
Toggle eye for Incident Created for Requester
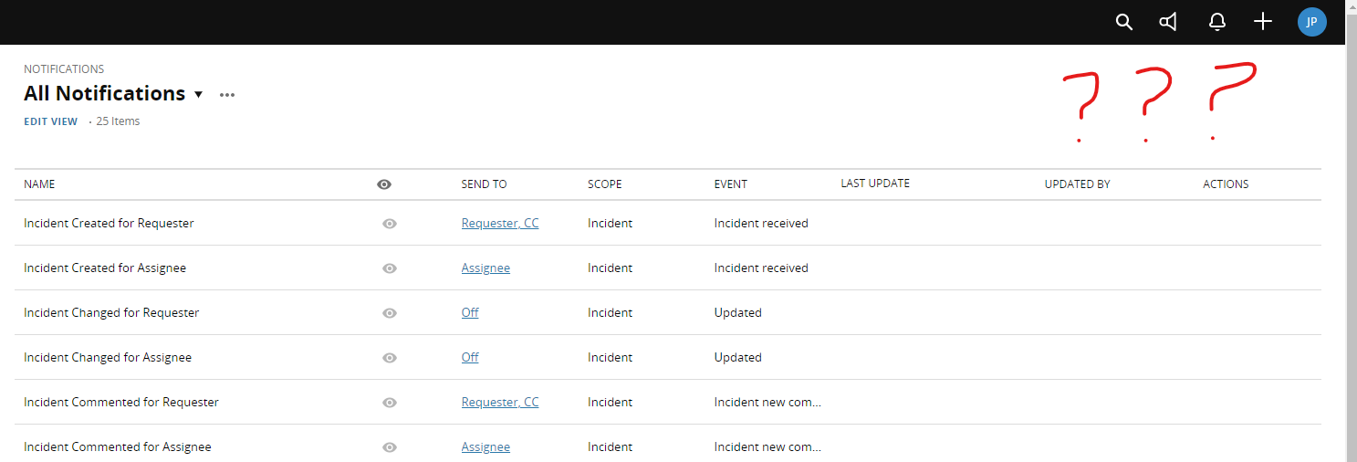click(390, 224)
